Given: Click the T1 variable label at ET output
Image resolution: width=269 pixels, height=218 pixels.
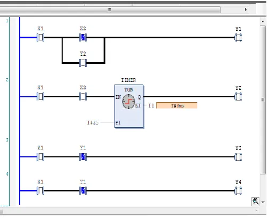Looking at the screenshot, I should click(x=151, y=106).
